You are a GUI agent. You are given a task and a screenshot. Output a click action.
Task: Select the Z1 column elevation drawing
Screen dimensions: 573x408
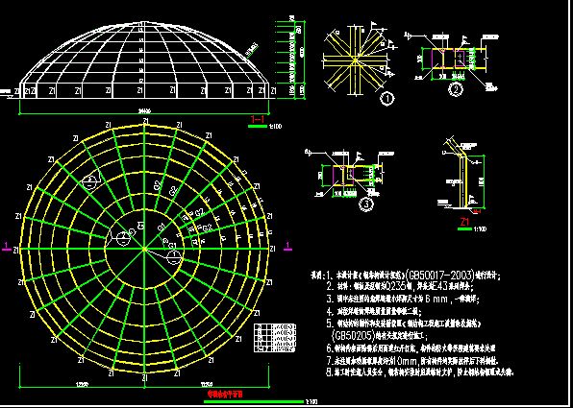(461, 175)
